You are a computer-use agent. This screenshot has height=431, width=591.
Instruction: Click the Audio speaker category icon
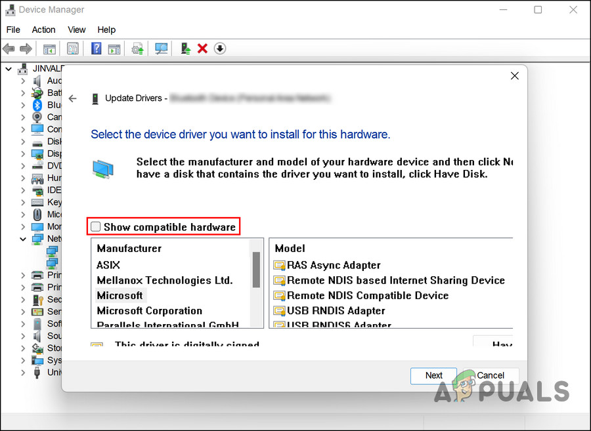[37, 81]
